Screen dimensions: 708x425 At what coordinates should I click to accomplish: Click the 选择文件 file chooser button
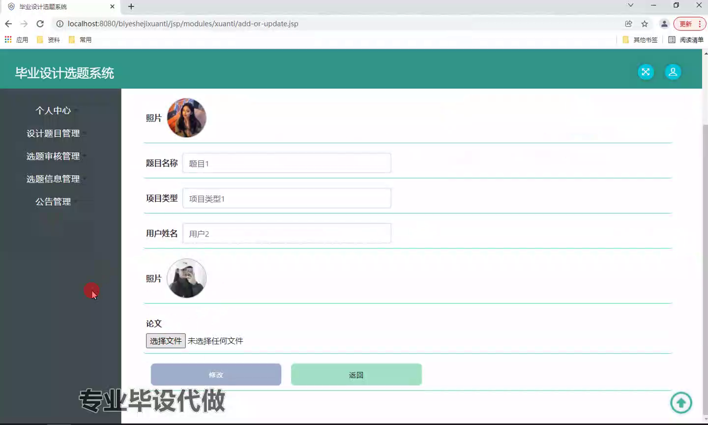(x=166, y=341)
